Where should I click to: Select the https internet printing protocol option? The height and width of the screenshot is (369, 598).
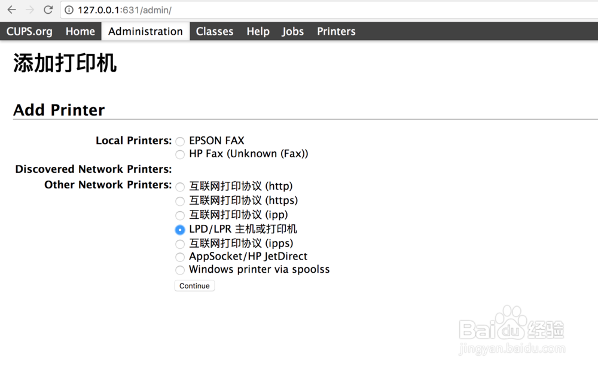180,202
